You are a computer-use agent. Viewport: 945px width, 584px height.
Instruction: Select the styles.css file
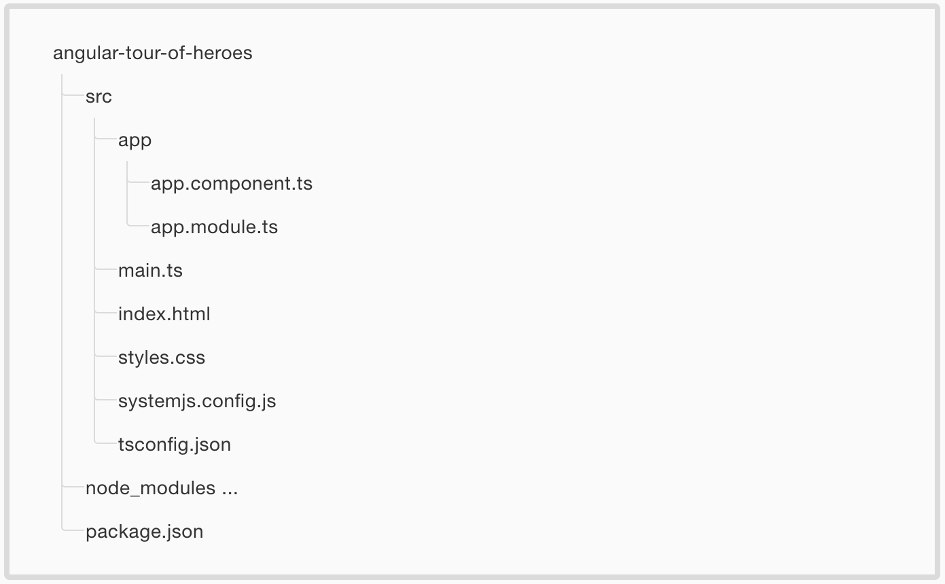coord(162,358)
